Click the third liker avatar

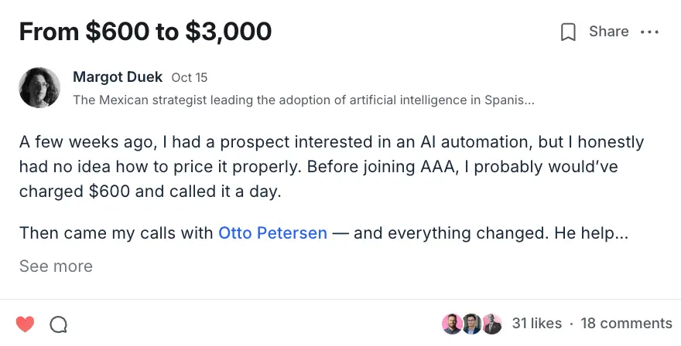coord(492,324)
